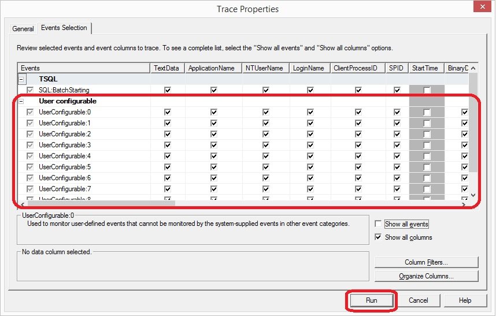Uncheck LoginName for UserConfigurable:0
The height and width of the screenshot is (316, 496).
(x=310, y=112)
